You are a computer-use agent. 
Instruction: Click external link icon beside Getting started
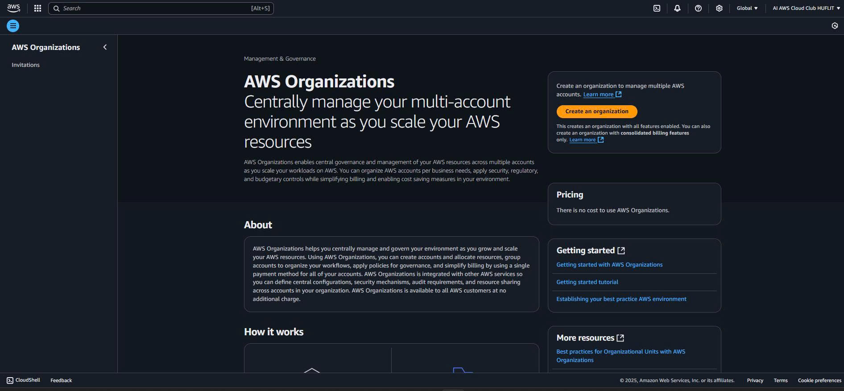click(621, 251)
